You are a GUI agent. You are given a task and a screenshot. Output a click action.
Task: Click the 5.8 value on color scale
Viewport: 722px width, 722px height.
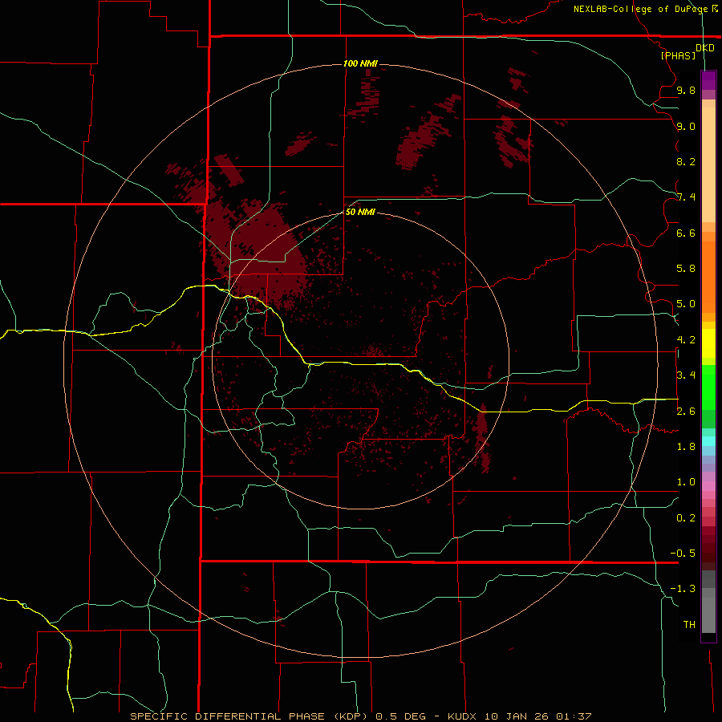point(686,269)
